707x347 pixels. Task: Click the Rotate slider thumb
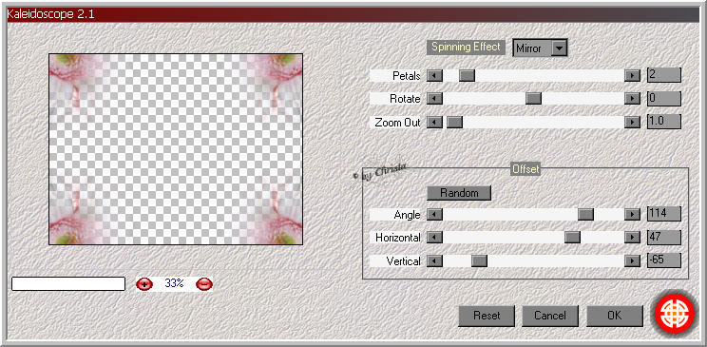point(533,98)
